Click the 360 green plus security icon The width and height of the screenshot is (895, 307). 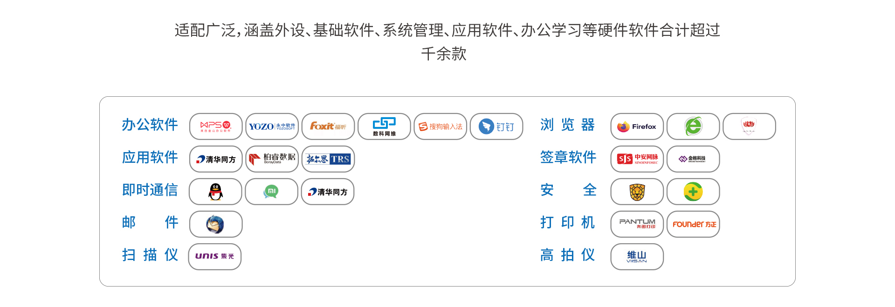click(693, 192)
